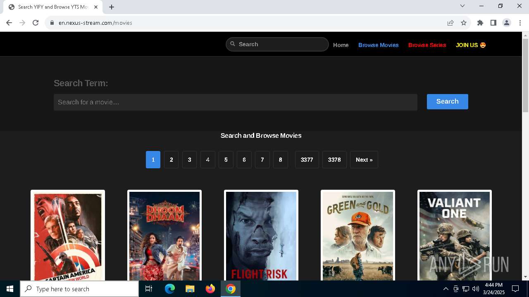529x297 pixels.
Task: Open Valiant One movie poster
Action: 455,235
